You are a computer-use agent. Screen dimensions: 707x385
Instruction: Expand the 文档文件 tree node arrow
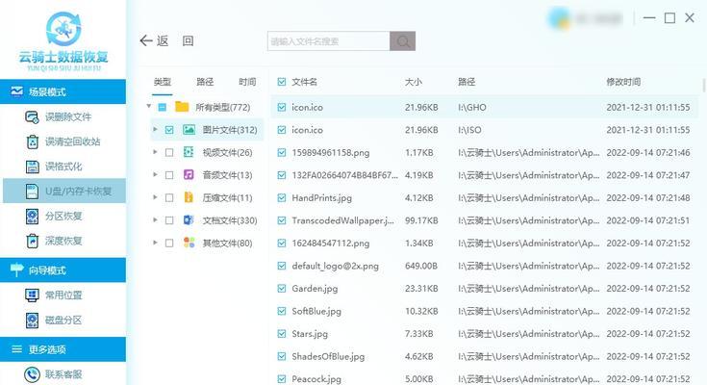(x=155, y=219)
